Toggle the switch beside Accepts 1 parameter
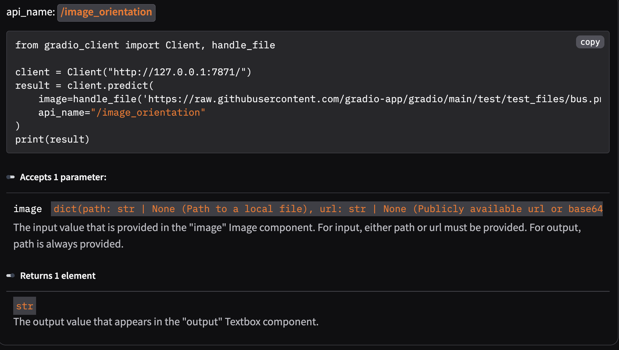This screenshot has width=619, height=350. [x=10, y=177]
